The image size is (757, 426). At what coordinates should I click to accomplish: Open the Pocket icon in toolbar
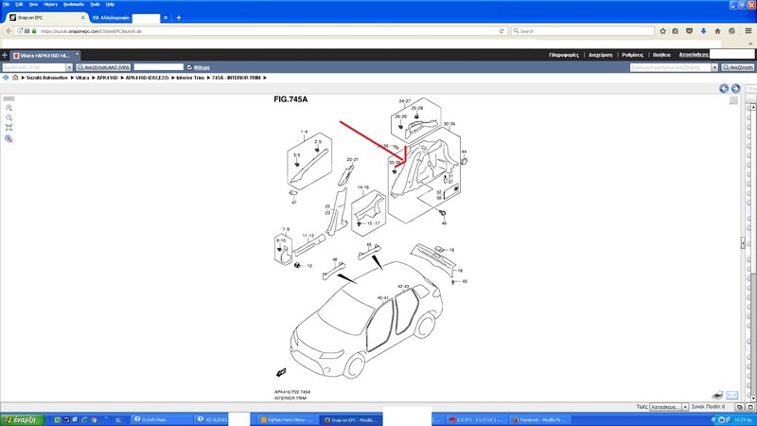(690, 31)
